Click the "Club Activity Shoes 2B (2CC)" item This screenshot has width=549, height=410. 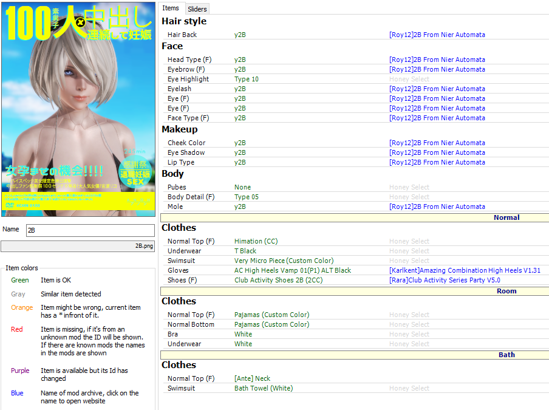pos(279,280)
